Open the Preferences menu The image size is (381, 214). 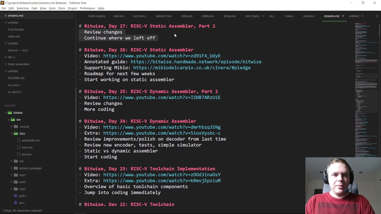click(88, 8)
